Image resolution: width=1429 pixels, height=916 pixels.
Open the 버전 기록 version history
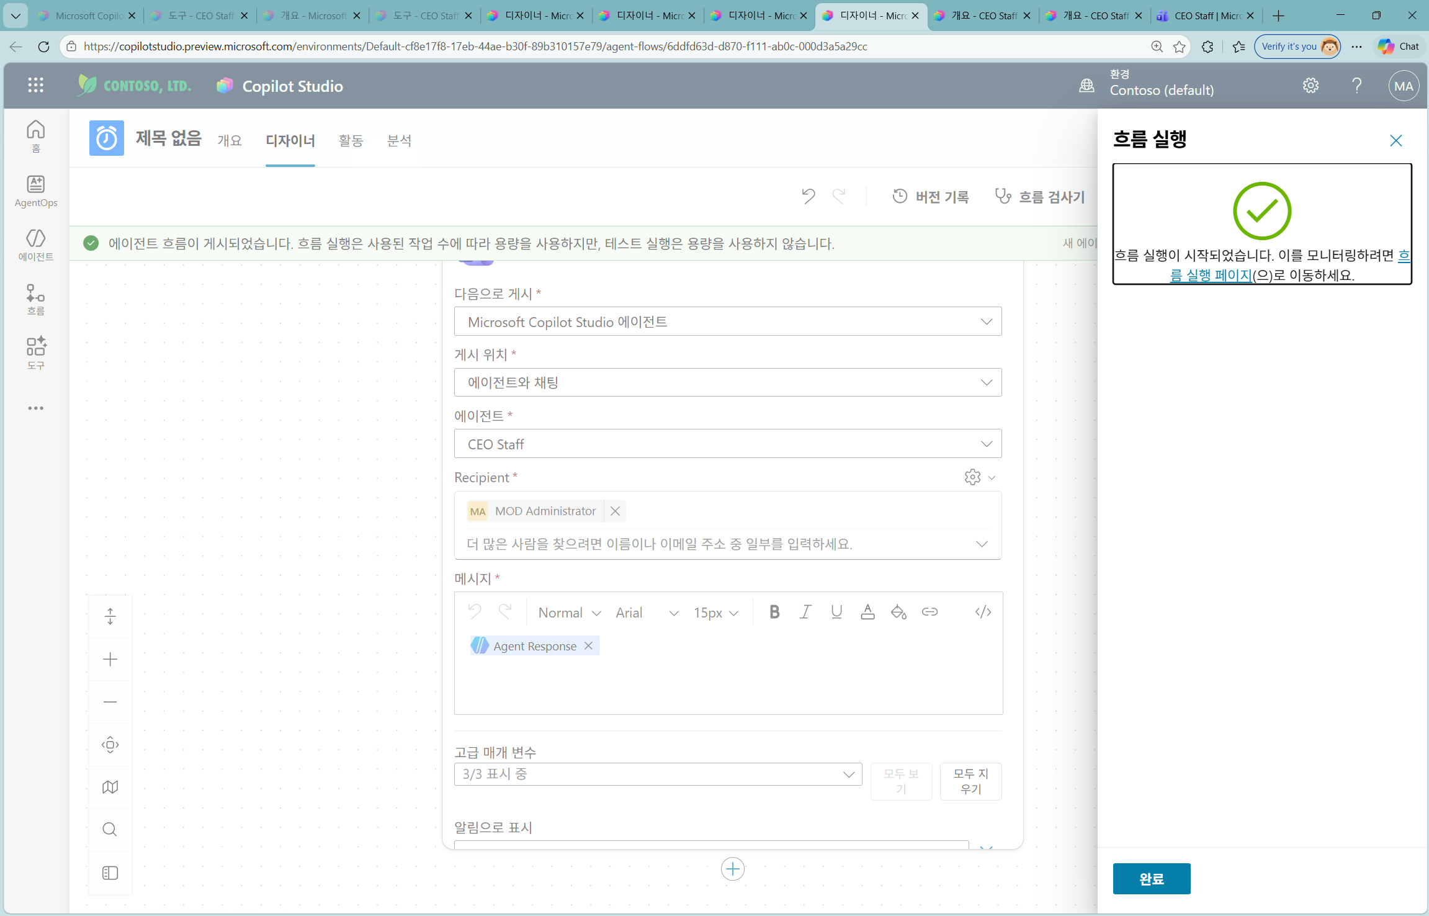(x=930, y=197)
